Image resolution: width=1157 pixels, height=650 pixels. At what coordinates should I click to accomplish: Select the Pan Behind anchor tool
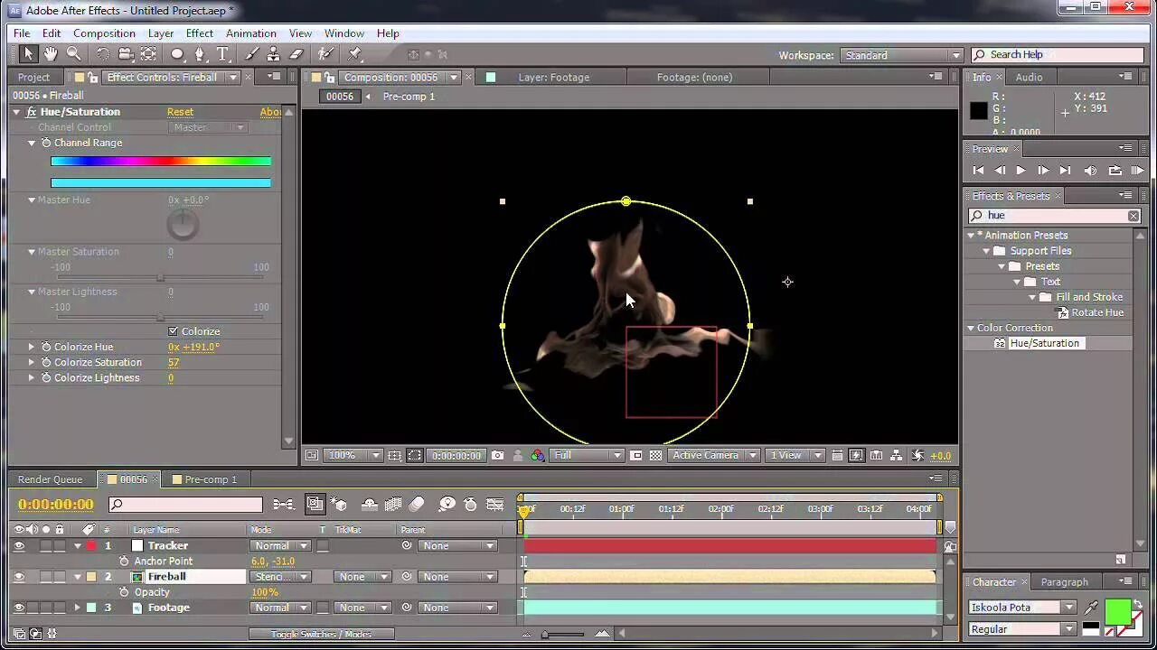coord(148,54)
